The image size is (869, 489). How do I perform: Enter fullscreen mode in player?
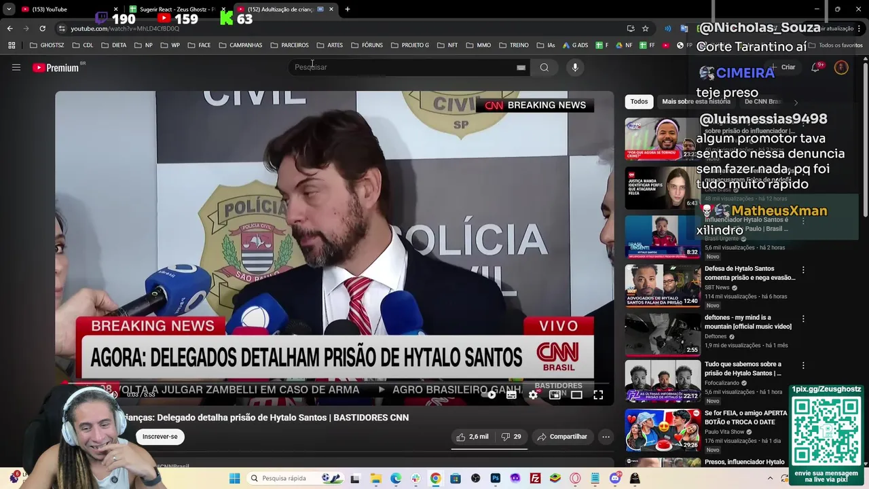tap(598, 395)
